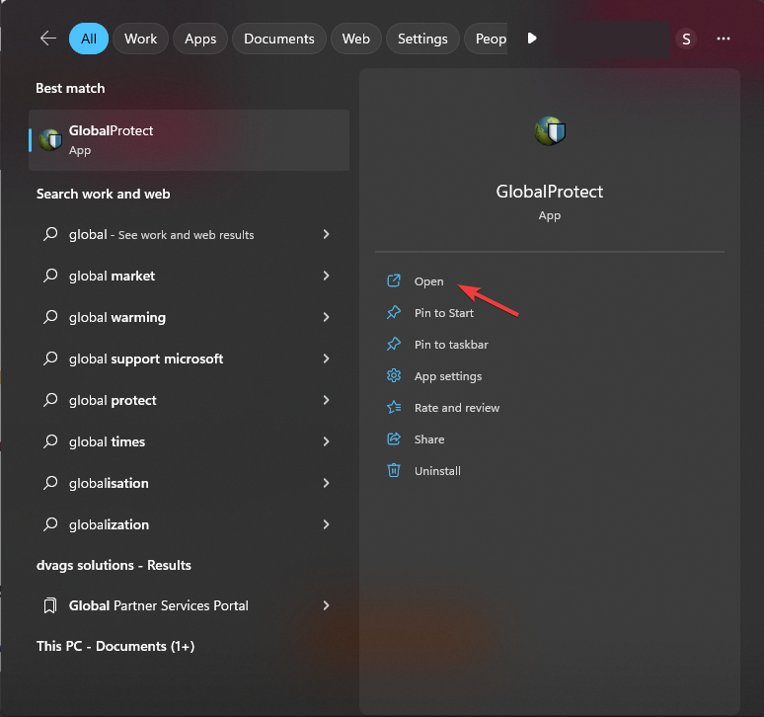Click the 'global times' suggestion text
The image size is (764, 717).
(107, 441)
